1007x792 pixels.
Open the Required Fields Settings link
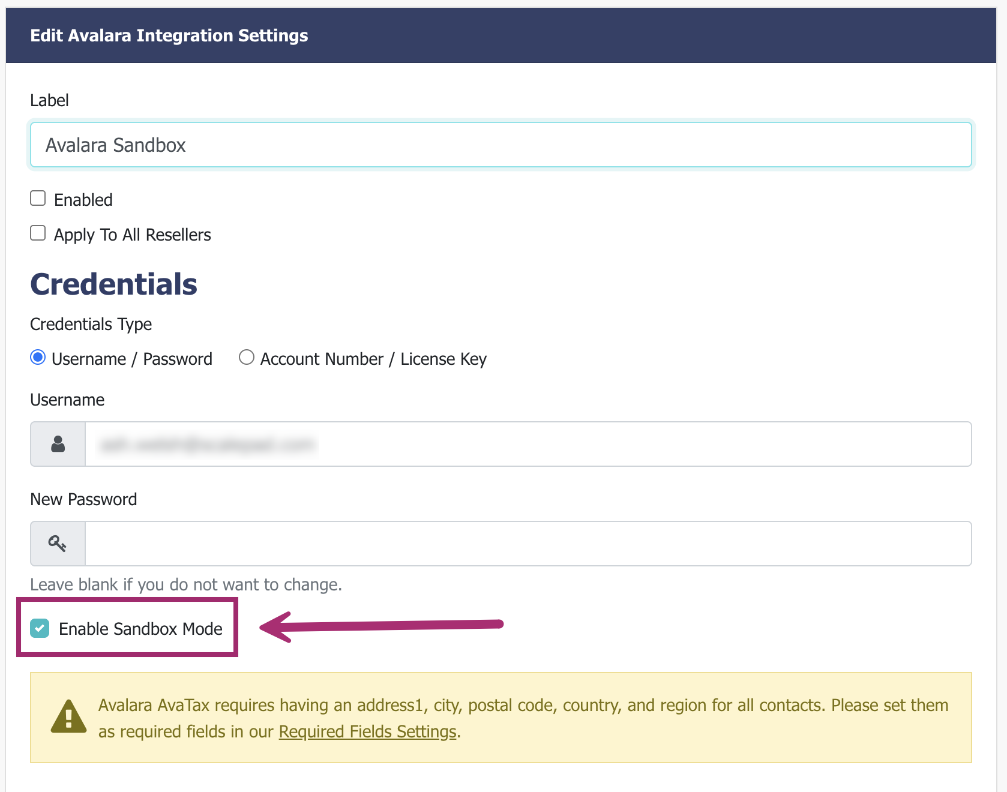pos(367,731)
